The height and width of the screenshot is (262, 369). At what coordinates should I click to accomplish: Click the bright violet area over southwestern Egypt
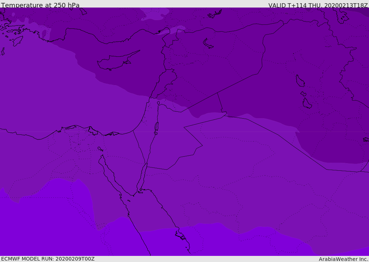click(43, 223)
